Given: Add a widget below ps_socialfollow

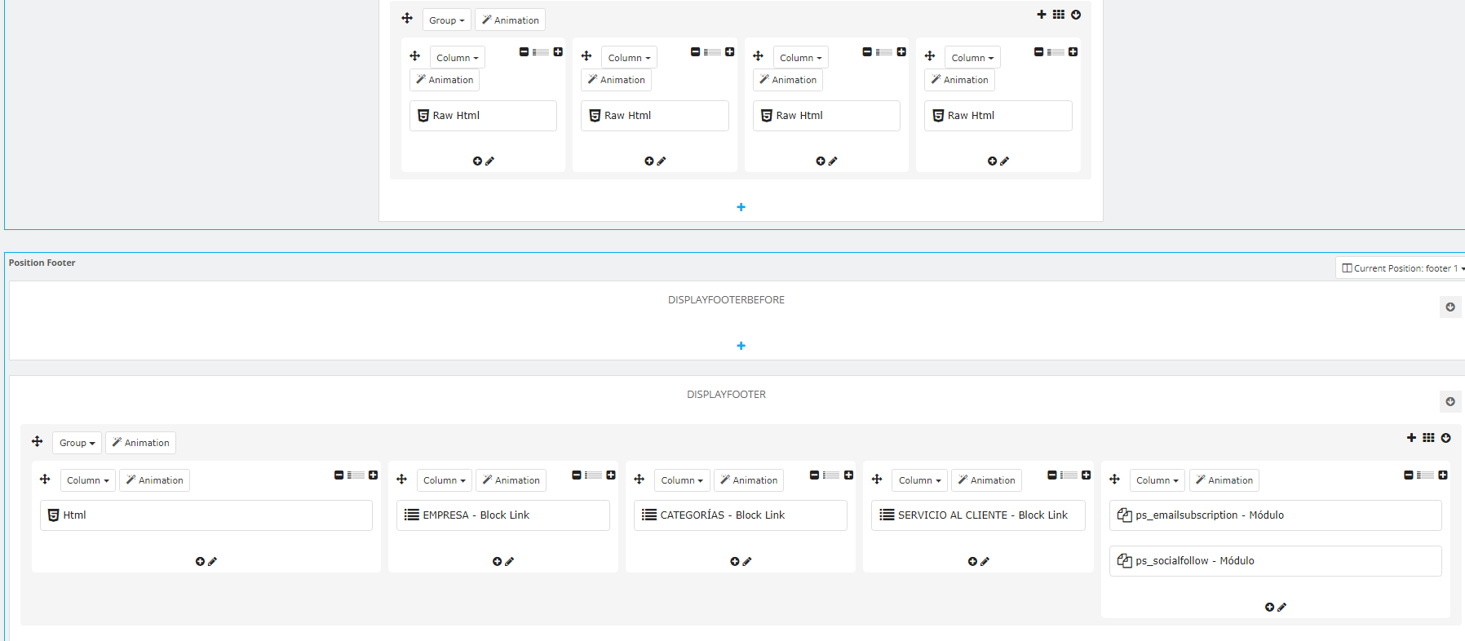Looking at the screenshot, I should coord(1269,607).
